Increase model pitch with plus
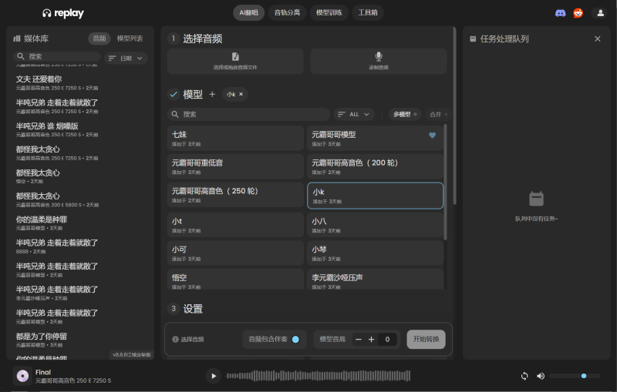Viewport: 617px width, 392px height. [x=371, y=340]
